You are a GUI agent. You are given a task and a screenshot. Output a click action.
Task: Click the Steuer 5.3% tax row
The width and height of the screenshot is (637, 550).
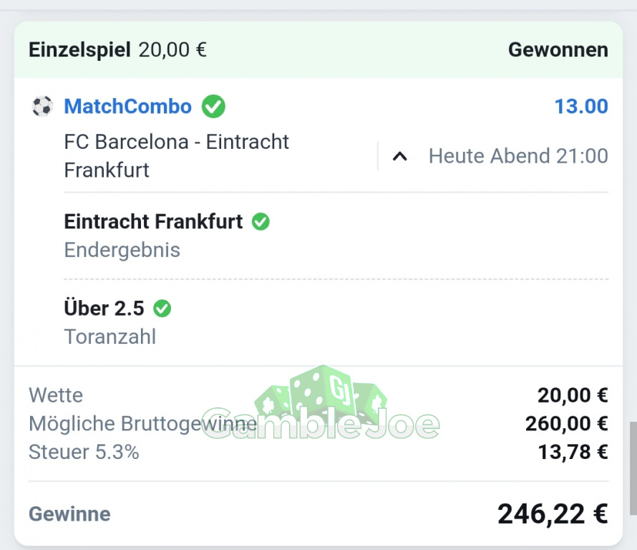point(318,452)
